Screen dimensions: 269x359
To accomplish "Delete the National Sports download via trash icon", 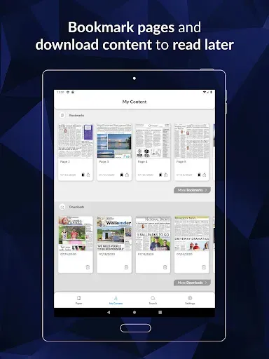I will click(165, 267).
